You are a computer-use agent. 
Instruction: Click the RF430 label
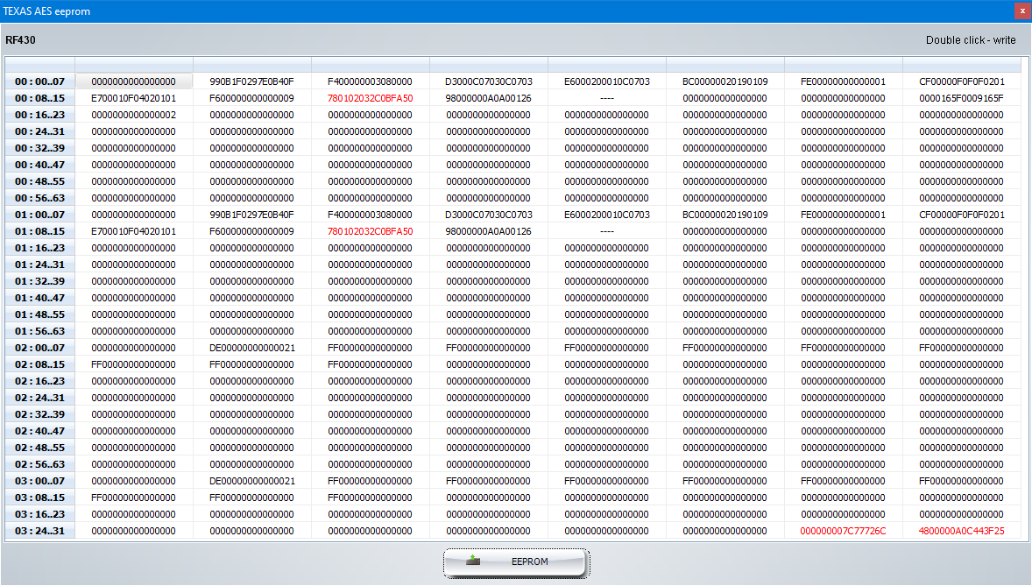point(20,40)
